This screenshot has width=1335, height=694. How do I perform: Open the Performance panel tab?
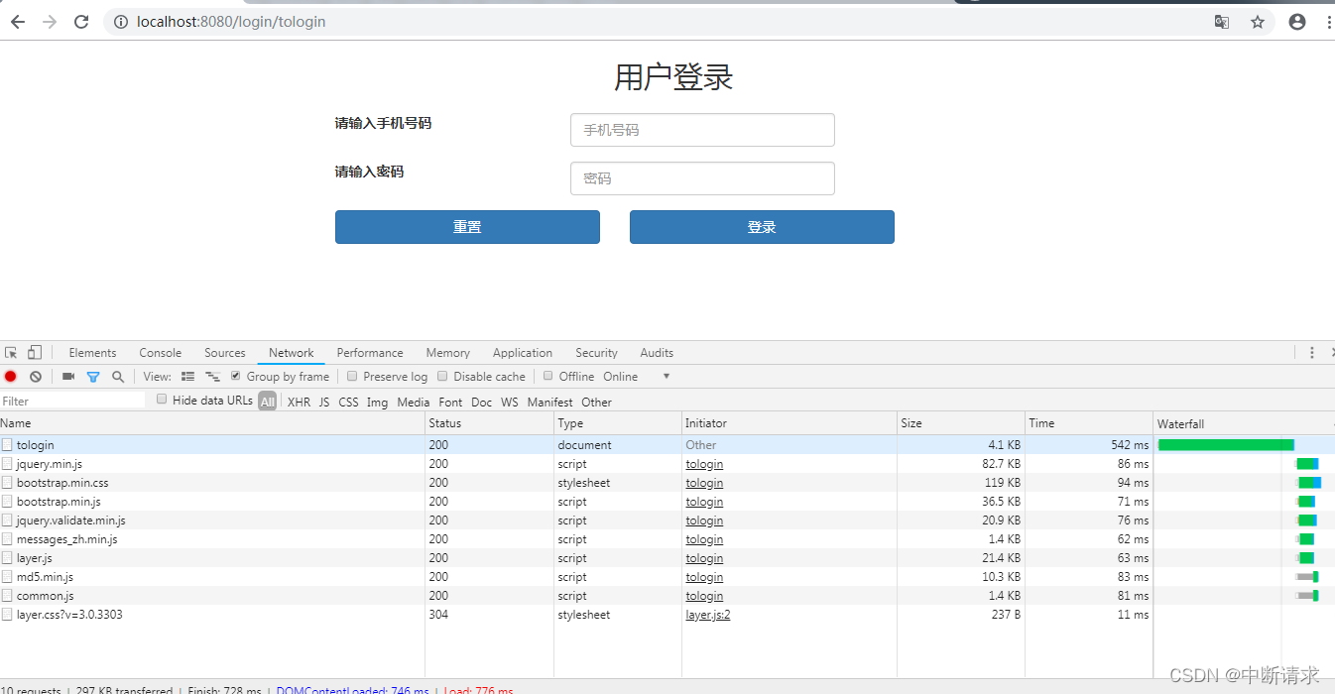(x=370, y=352)
